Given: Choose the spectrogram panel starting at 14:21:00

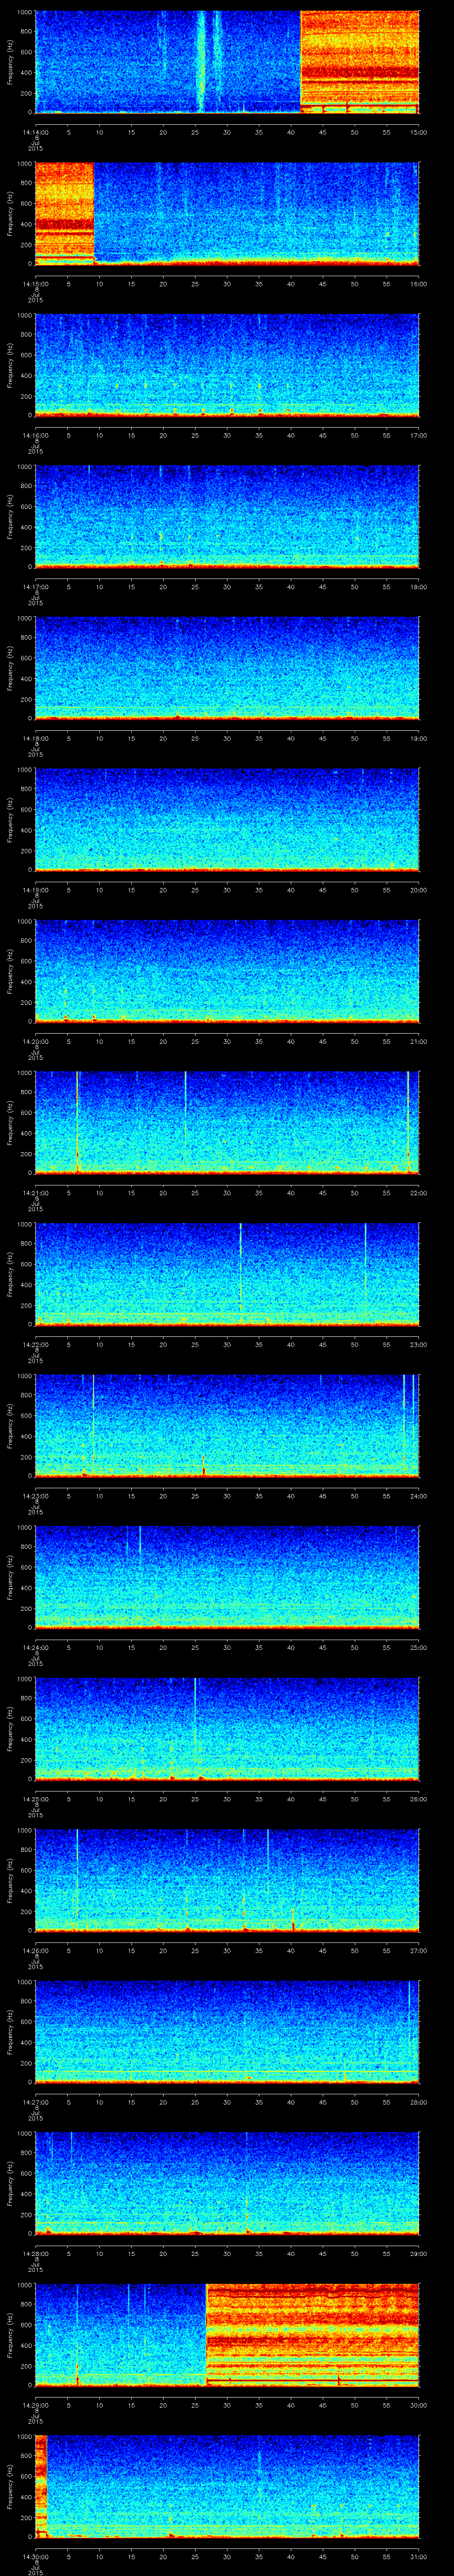Looking at the screenshot, I should click(x=227, y=1123).
